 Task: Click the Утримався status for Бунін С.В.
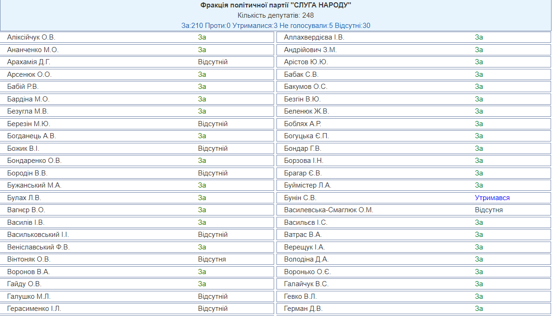pyautogui.click(x=492, y=198)
